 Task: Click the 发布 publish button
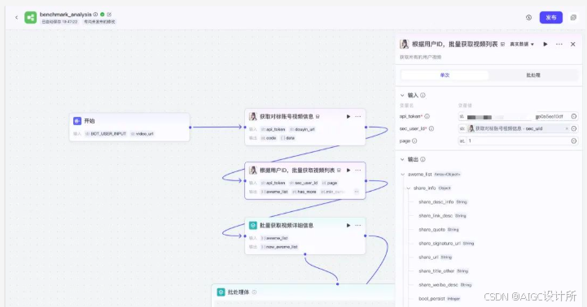click(x=550, y=18)
